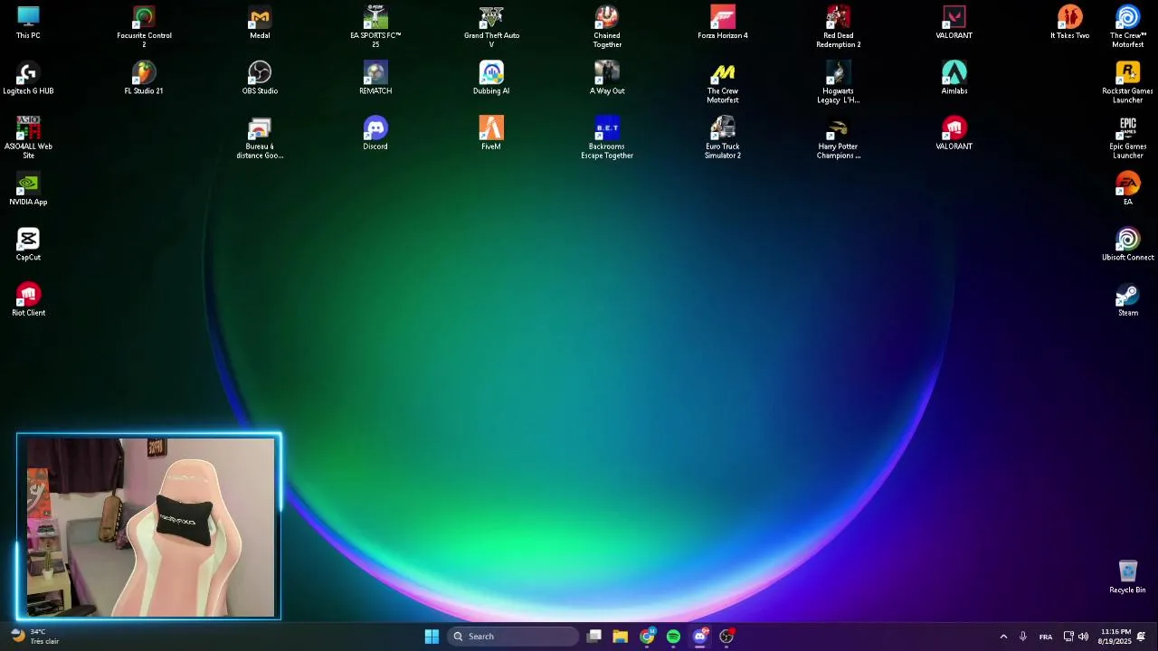Open Spotify from the taskbar
1158x651 pixels.
pyautogui.click(x=673, y=637)
